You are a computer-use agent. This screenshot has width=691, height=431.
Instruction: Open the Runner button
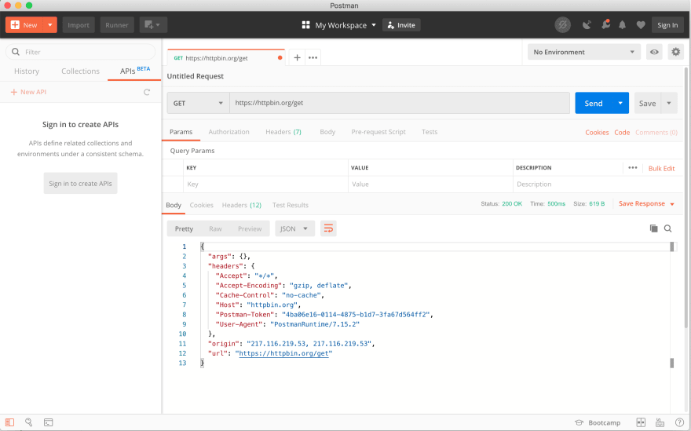[117, 25]
